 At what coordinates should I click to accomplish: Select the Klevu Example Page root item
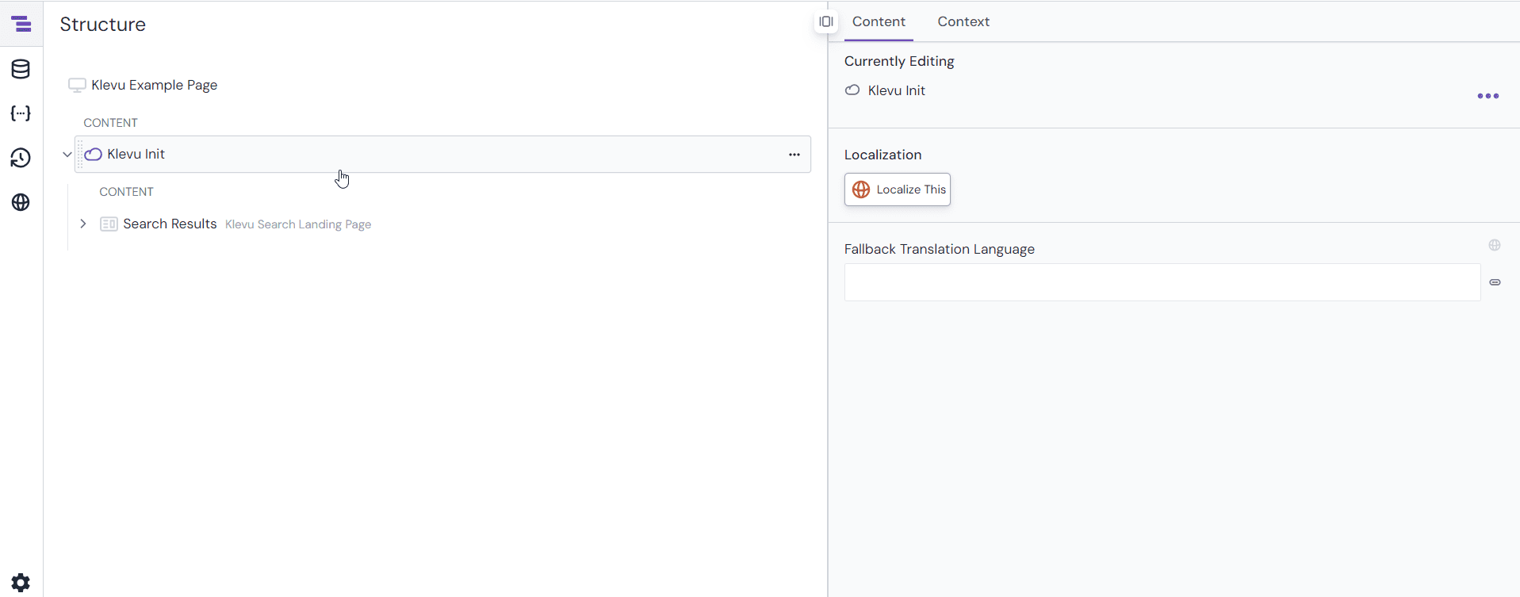pos(155,85)
